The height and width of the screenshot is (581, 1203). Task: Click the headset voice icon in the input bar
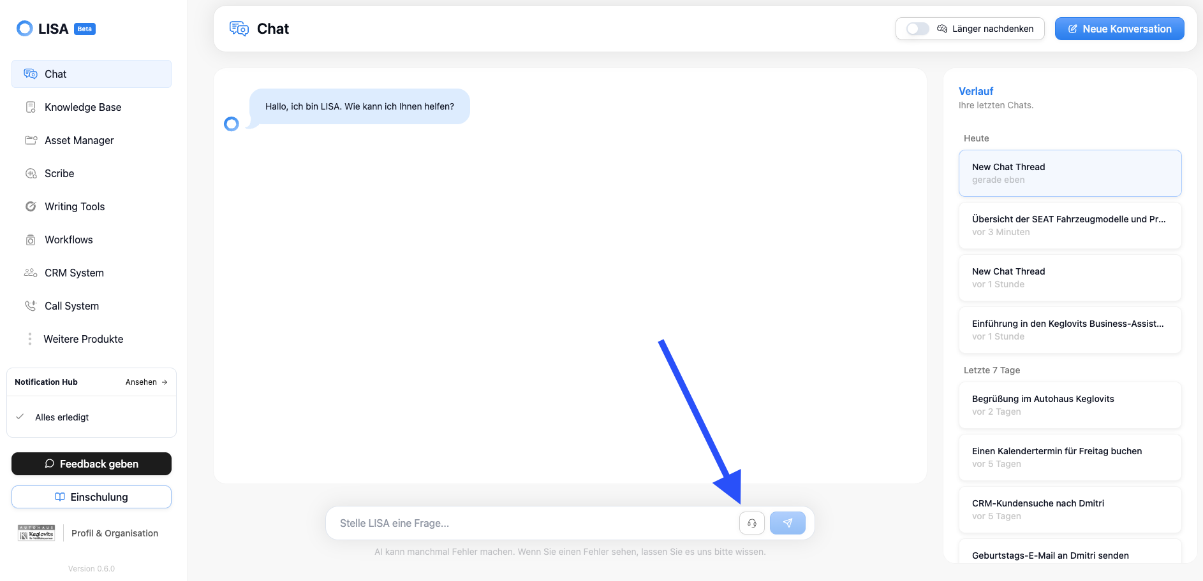(752, 523)
